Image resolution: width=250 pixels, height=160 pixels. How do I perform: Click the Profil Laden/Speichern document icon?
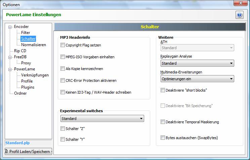[6, 151]
